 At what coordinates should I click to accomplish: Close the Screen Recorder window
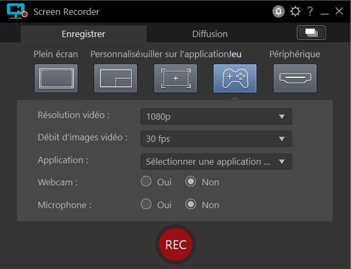pyautogui.click(x=339, y=11)
